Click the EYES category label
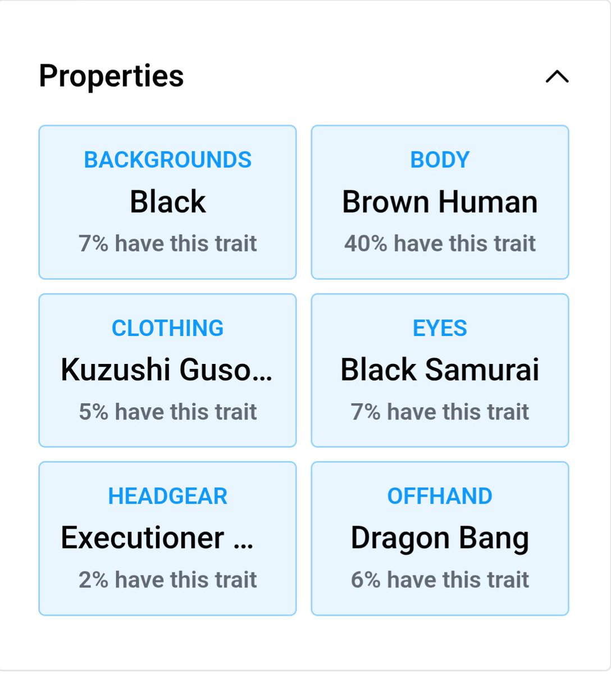 click(x=440, y=328)
